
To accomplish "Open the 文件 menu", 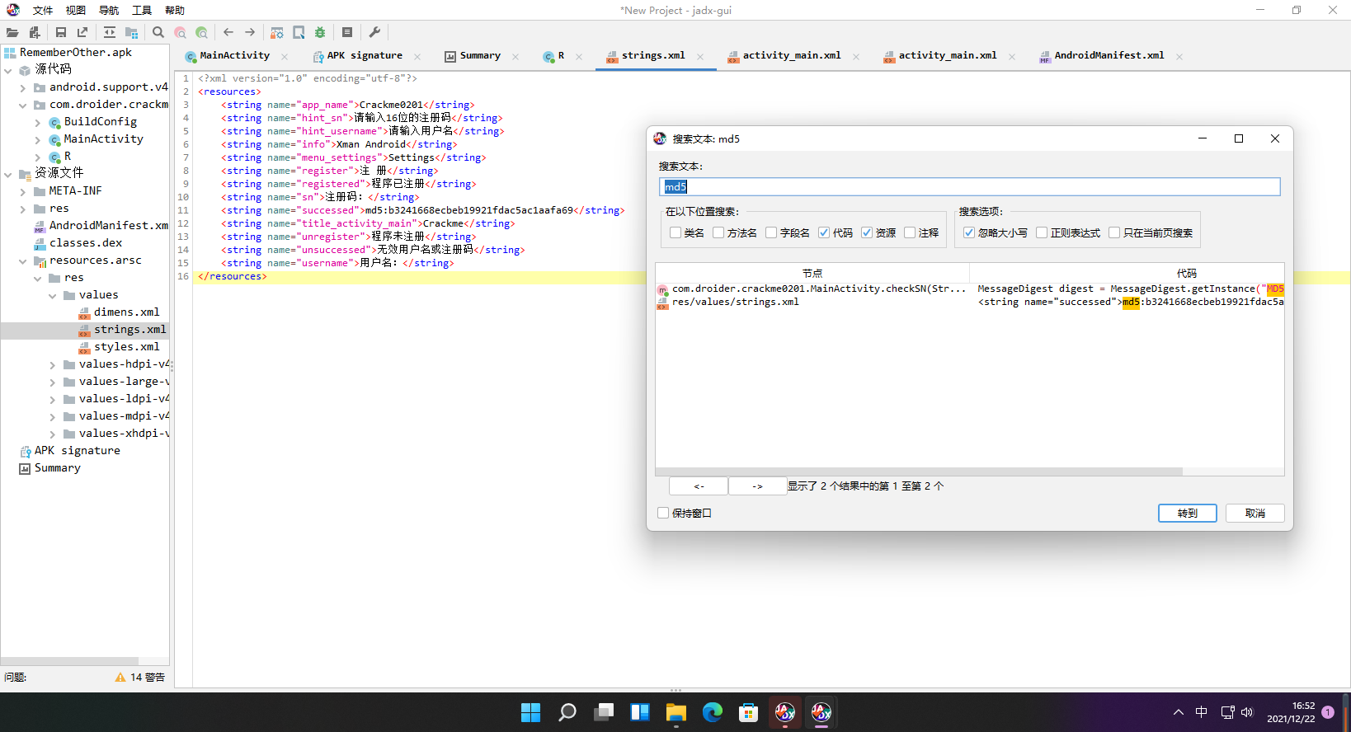I will pos(43,11).
